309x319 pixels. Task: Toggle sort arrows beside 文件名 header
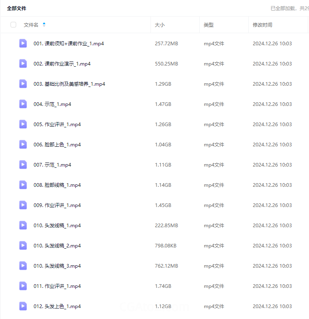point(44,25)
